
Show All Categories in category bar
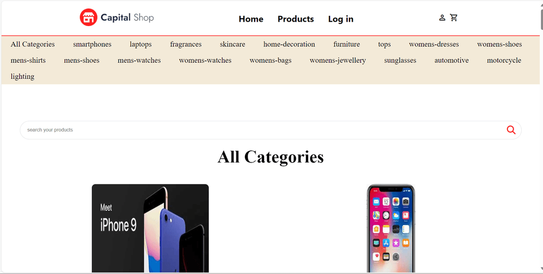point(32,45)
